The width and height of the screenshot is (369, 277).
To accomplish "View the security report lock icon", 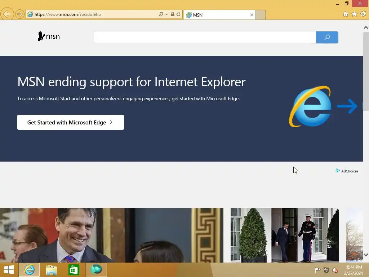I will click(173, 14).
